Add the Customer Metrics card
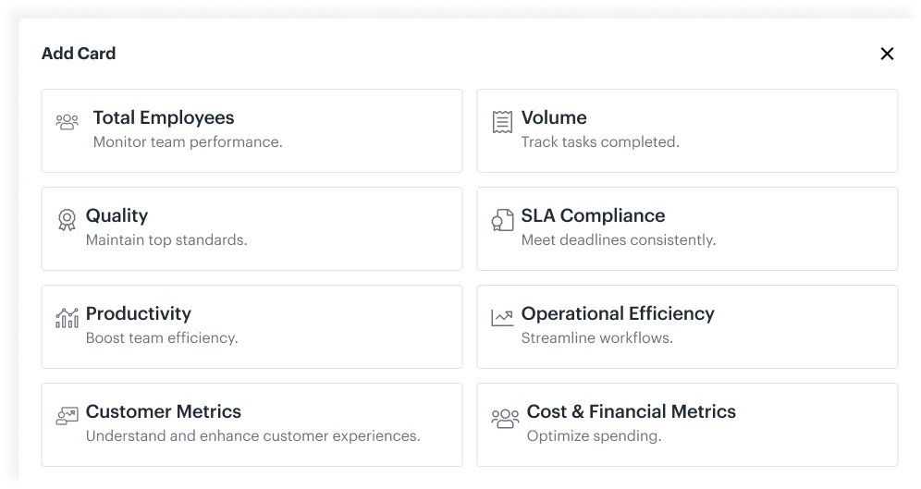921x489 pixels. tap(252, 425)
